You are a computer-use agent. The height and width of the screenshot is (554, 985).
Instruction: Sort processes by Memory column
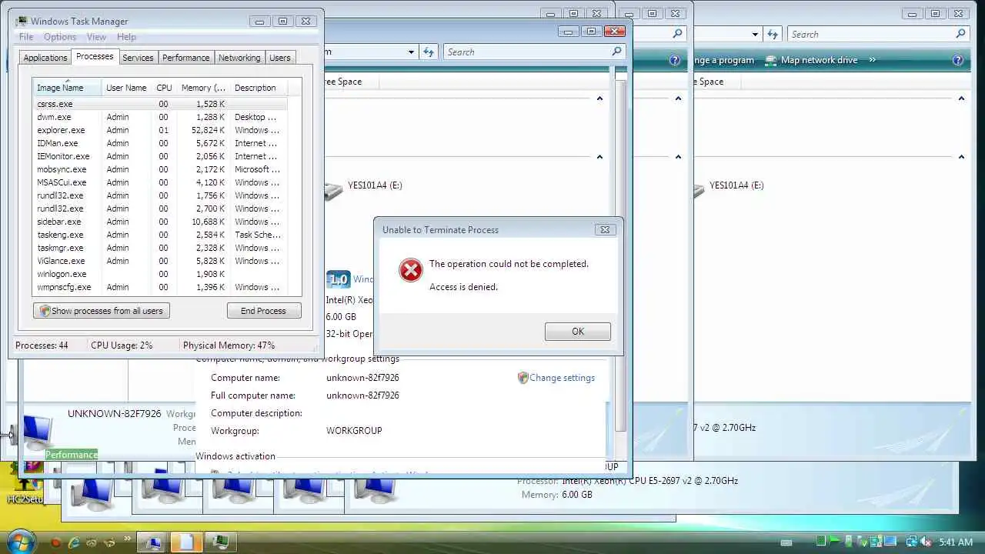click(203, 88)
